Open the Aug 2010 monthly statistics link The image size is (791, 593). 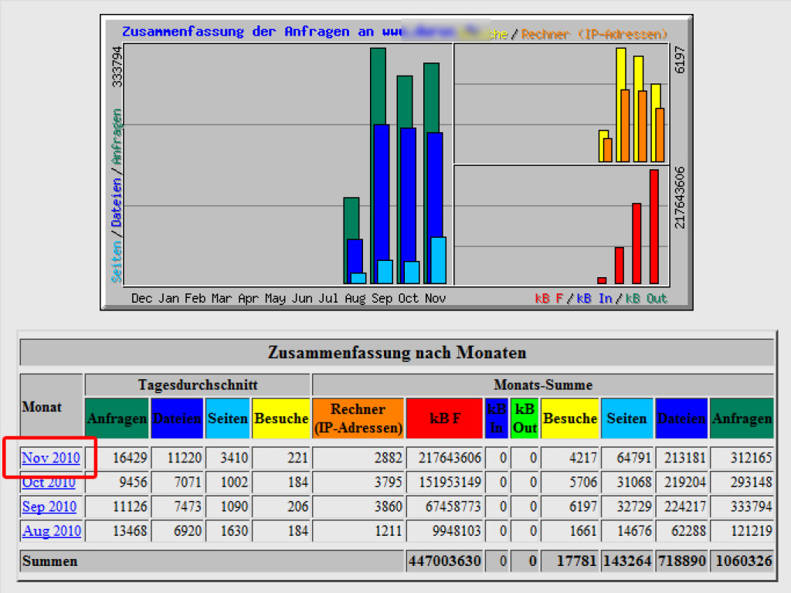[52, 531]
